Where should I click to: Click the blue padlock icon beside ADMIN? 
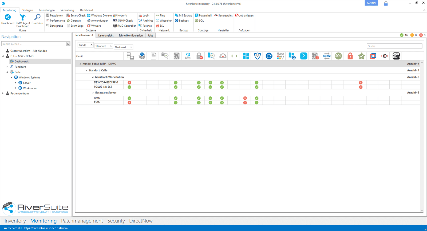click(x=386, y=3)
